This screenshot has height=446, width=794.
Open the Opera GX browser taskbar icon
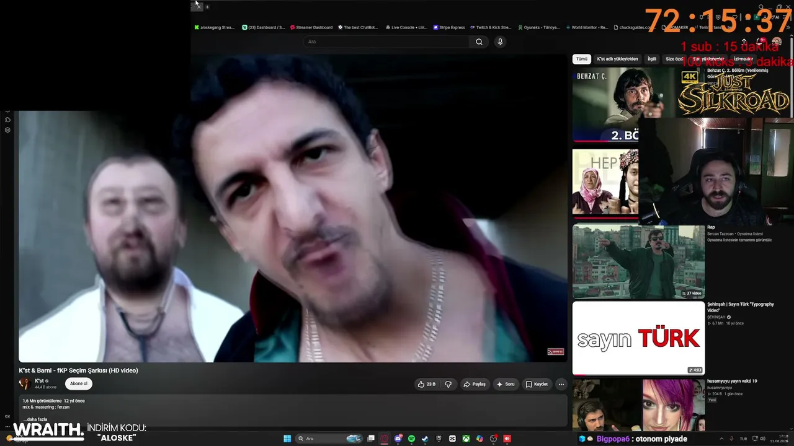click(x=385, y=439)
